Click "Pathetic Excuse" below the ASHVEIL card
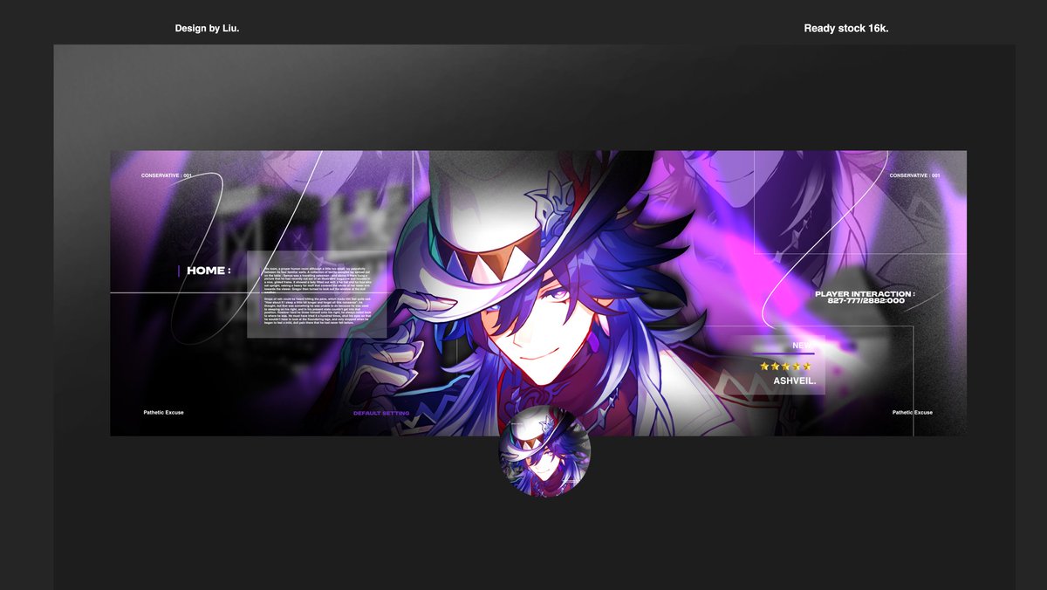Viewport: 1047px width, 590px height. tap(913, 412)
